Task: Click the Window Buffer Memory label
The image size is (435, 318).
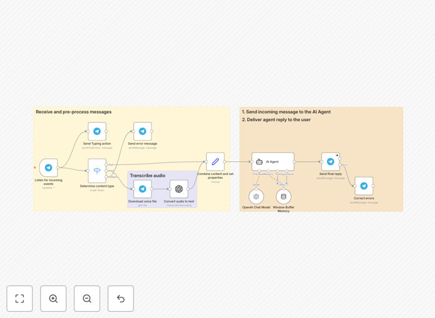Action: (283, 209)
